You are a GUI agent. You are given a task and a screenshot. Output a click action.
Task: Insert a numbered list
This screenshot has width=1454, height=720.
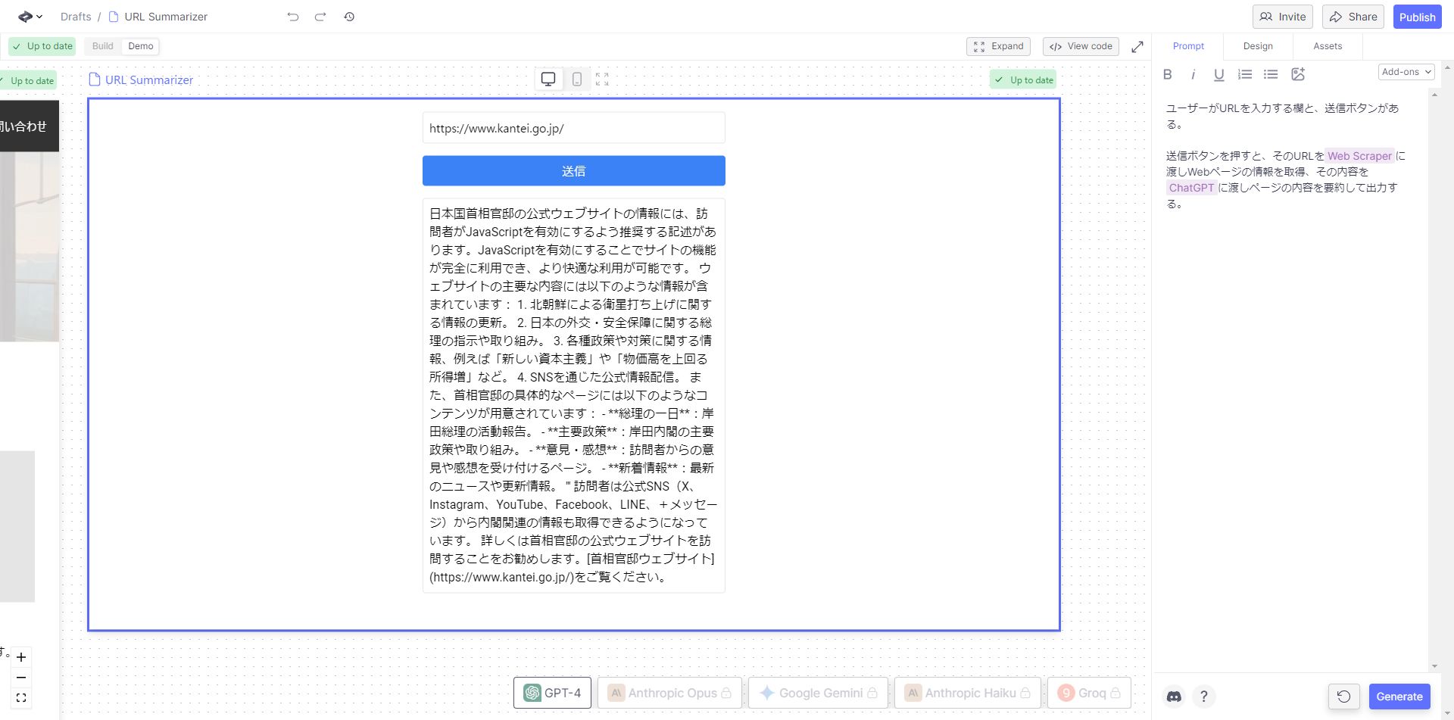[x=1244, y=74]
